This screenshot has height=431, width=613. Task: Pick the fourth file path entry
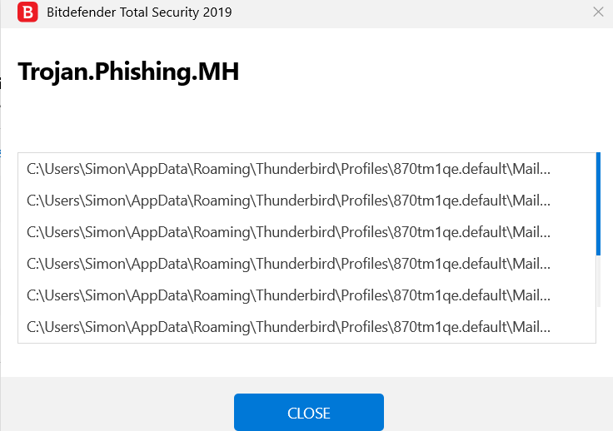(x=288, y=264)
